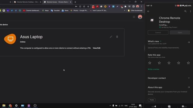
Task: Bookmark this page with star icon
Action: click(x=88, y=7)
